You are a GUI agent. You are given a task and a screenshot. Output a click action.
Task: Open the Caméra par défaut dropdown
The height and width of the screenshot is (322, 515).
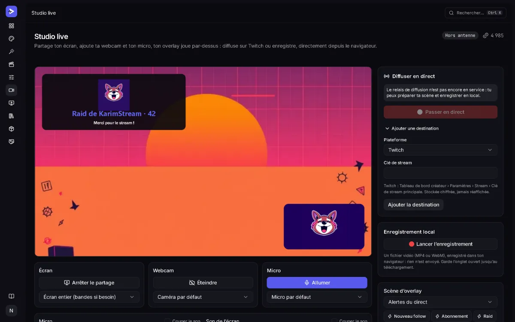203,297
